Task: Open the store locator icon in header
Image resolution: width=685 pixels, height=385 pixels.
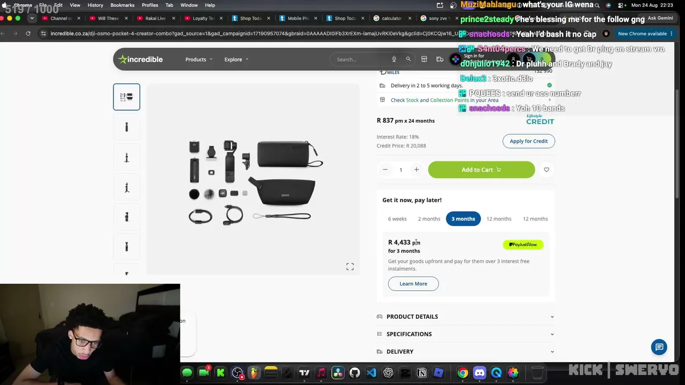Action: click(424, 59)
